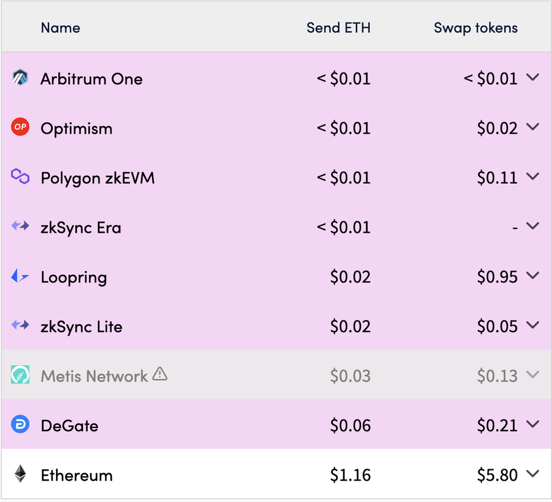Click the zkSync Era arrows icon
Viewport: 552px width, 502px height.
tap(20, 225)
